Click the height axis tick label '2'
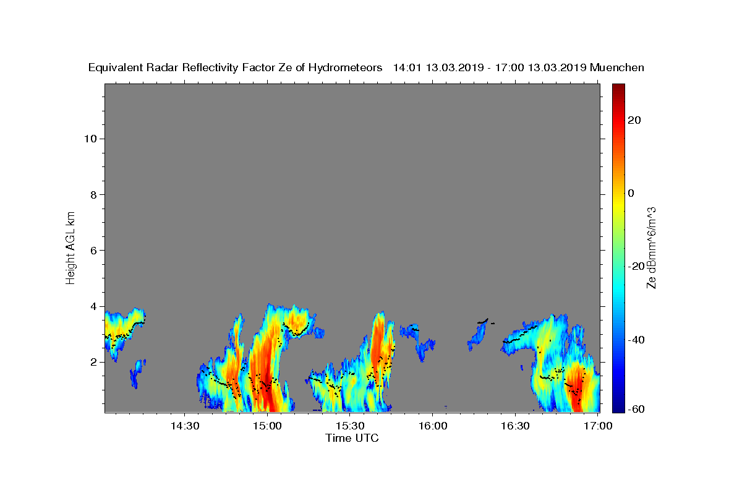This screenshot has width=742, height=495. point(93,361)
